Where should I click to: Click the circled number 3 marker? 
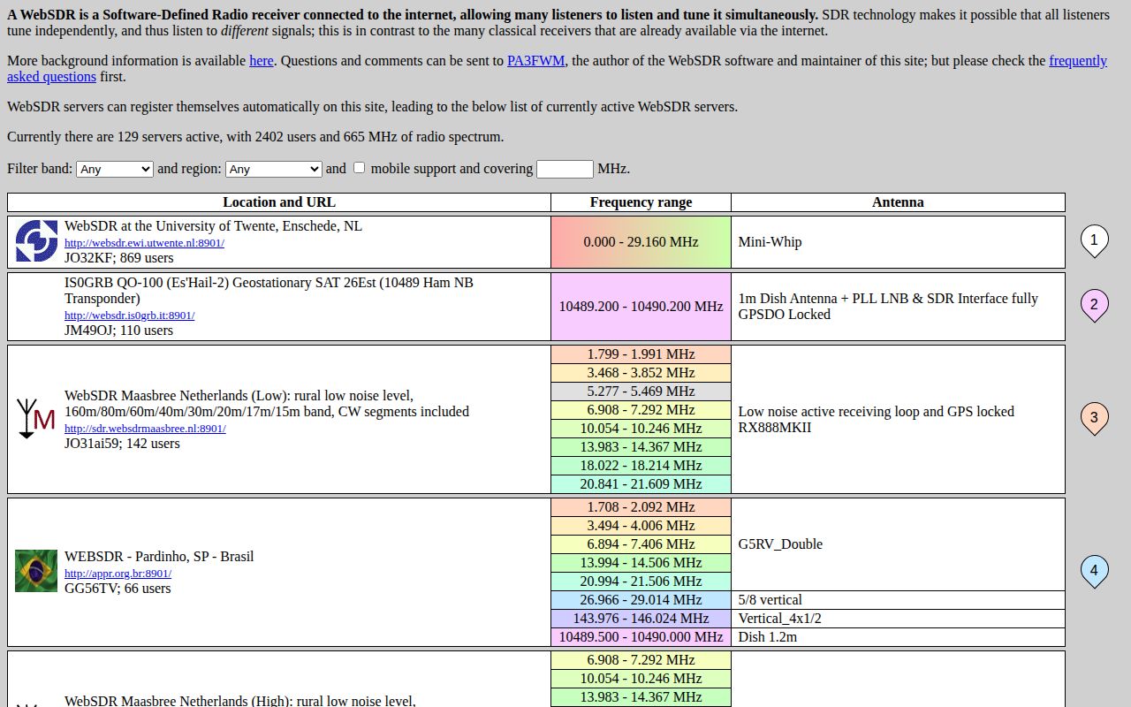[1094, 418]
